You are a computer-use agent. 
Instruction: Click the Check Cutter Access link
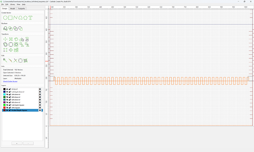tap(10, 82)
